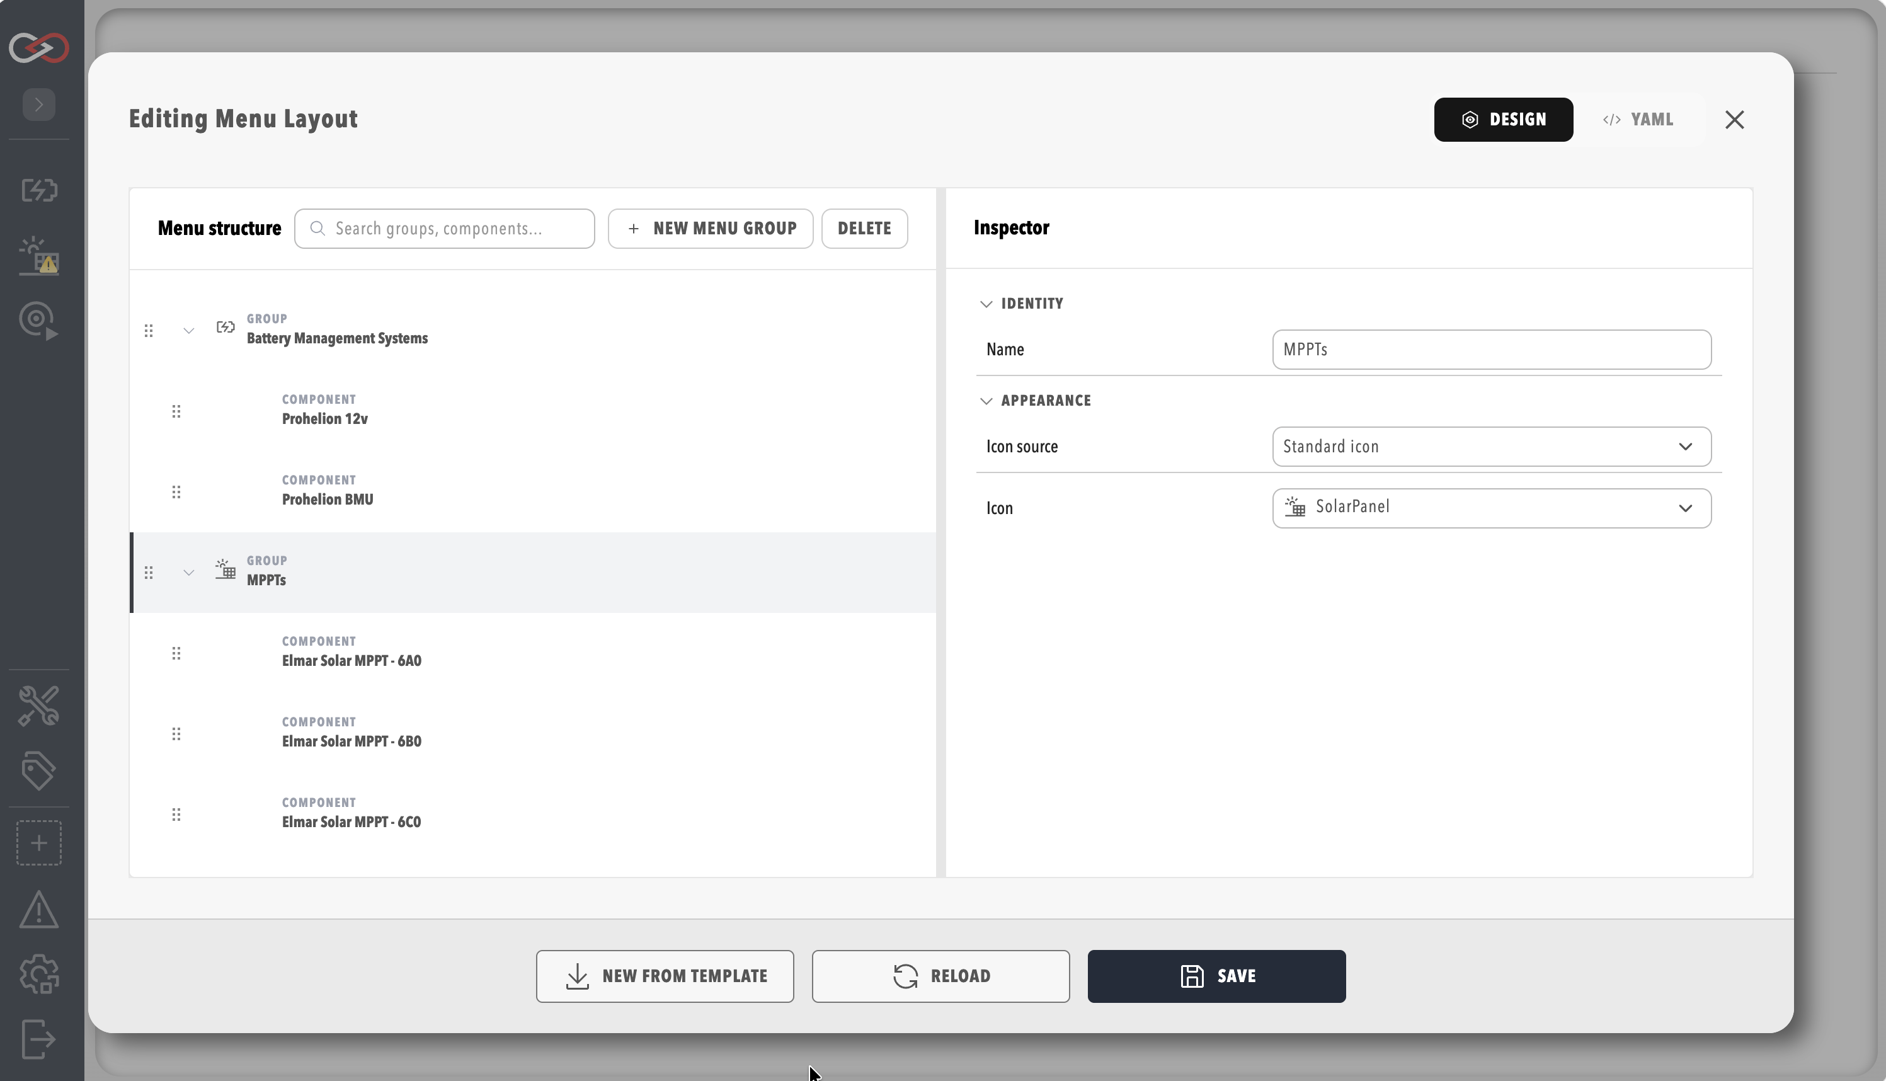Open the Icon source dropdown
Screen dimensions: 1886x1081
pos(1491,446)
